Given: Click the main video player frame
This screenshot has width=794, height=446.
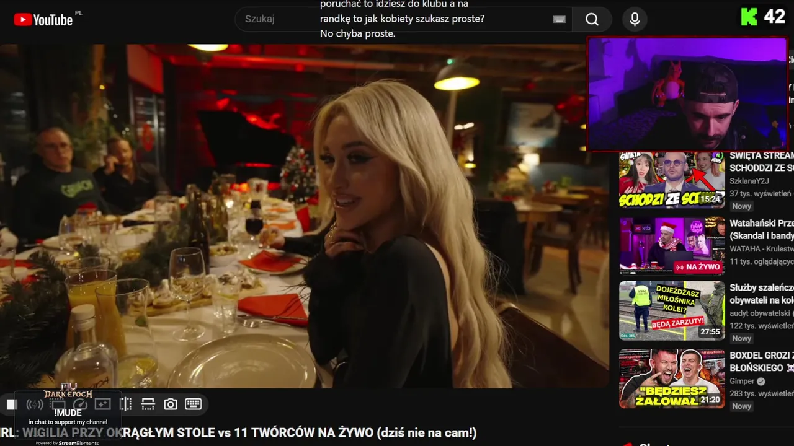Looking at the screenshot, I should tap(304, 216).
